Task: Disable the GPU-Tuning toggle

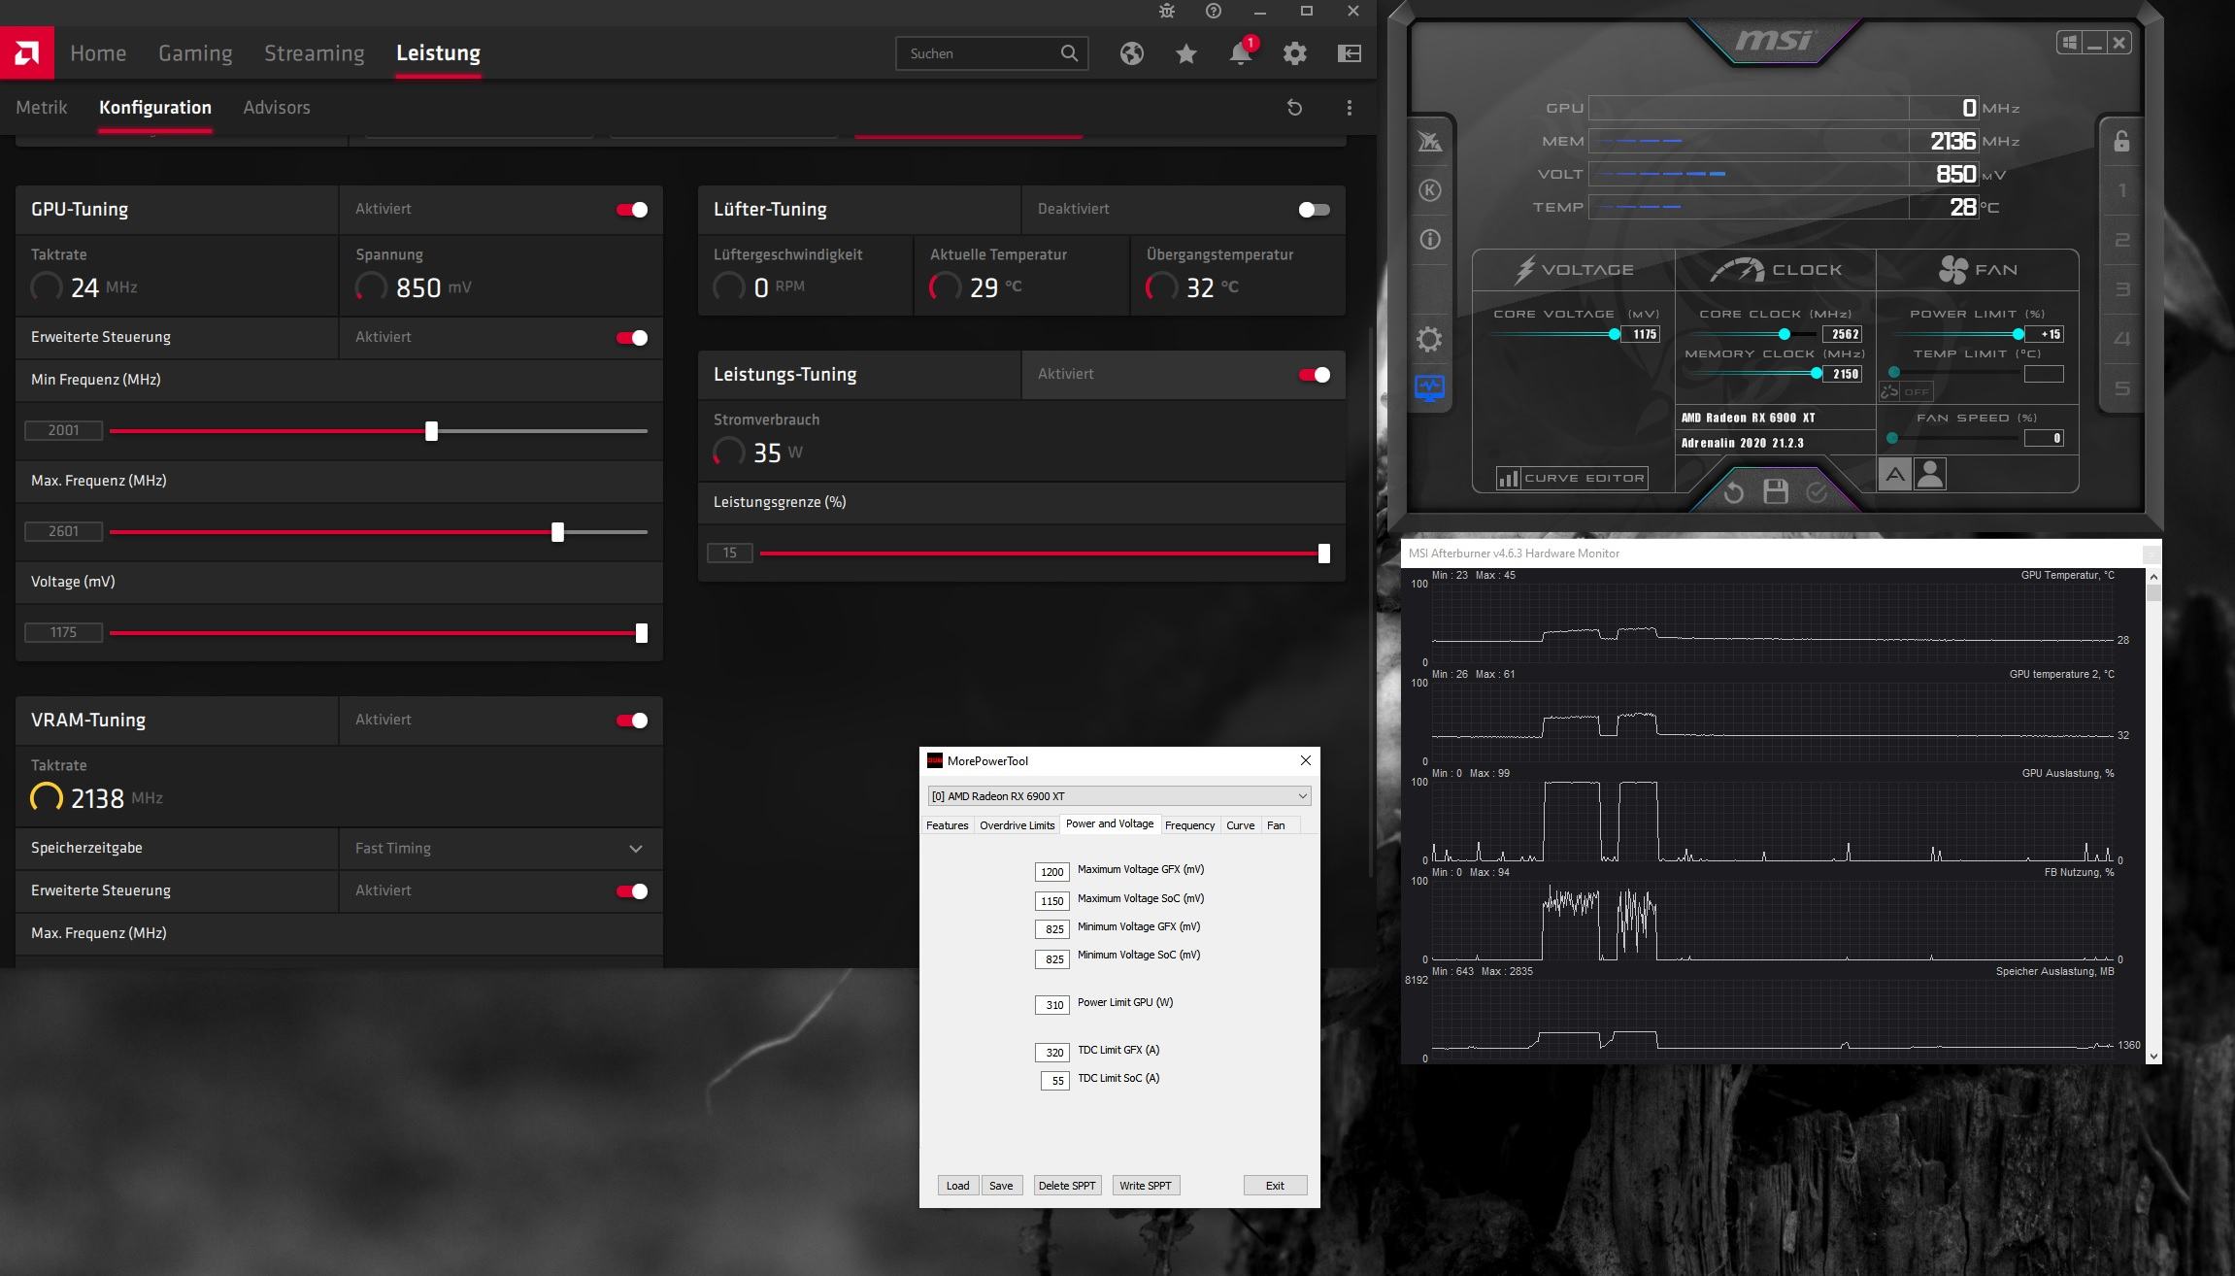Action: [632, 210]
